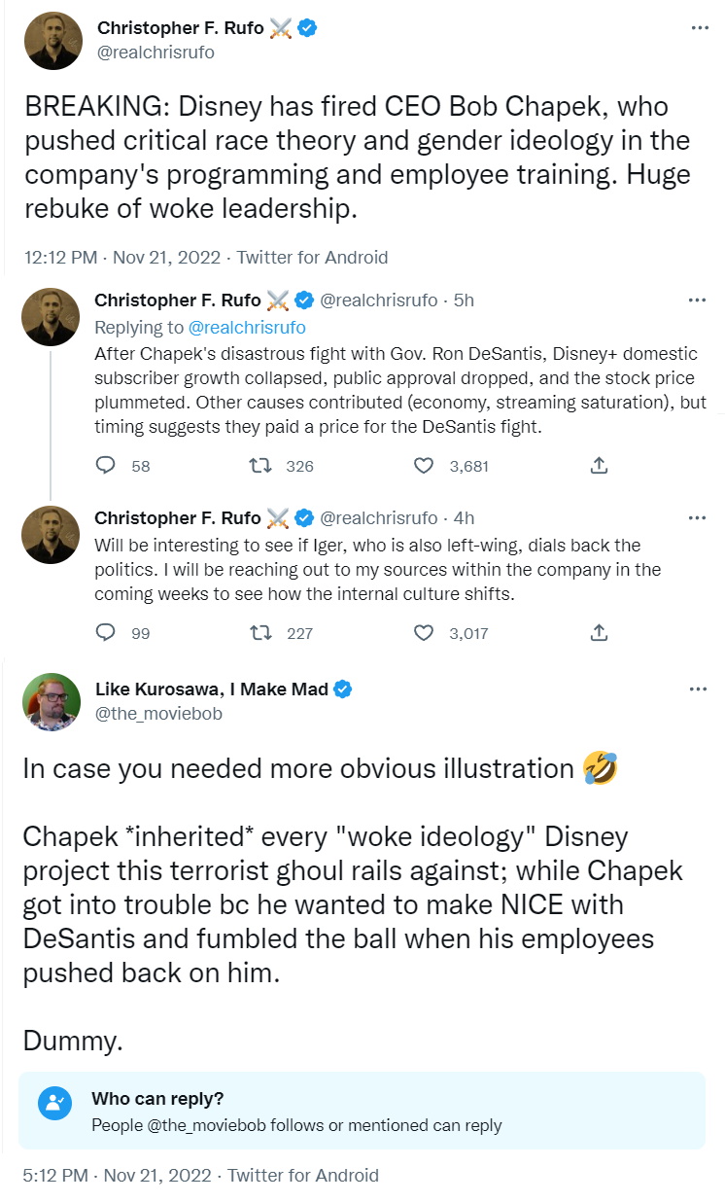Share the DeSantis fight tweet
The height and width of the screenshot is (1202, 725).
tap(600, 466)
